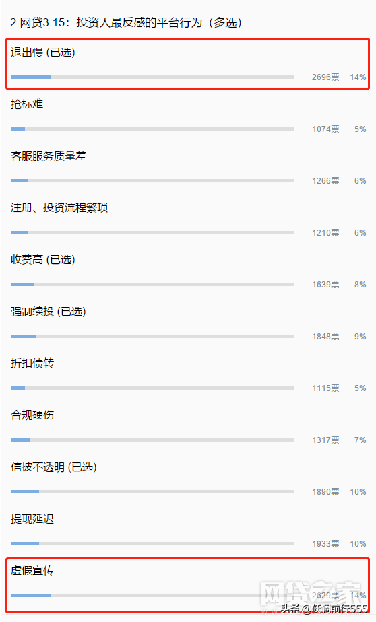Click the 网贷之家 watermark logo
The height and width of the screenshot is (622, 376).
click(x=311, y=593)
